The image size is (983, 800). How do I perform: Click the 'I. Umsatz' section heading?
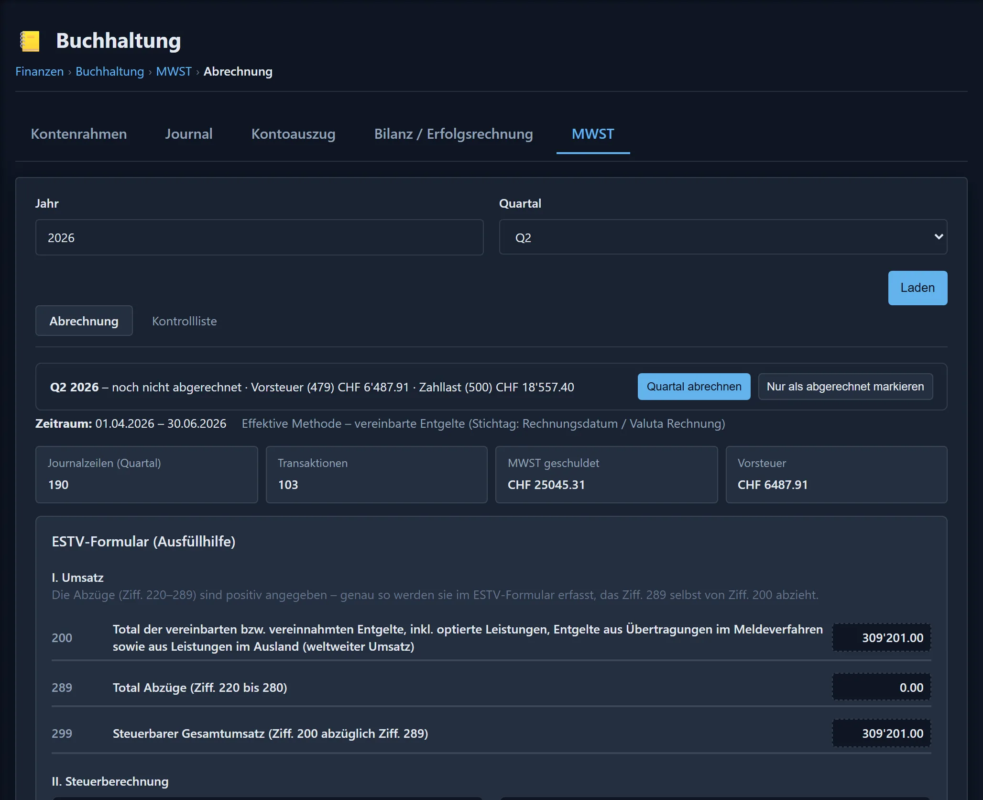click(x=77, y=578)
